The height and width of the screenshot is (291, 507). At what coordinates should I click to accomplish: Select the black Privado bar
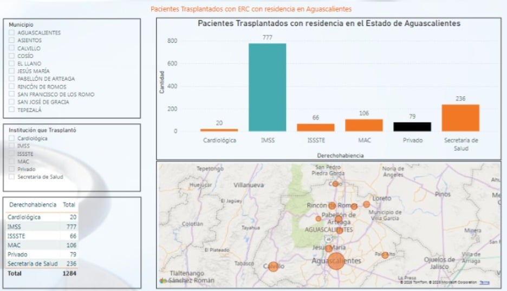coord(411,127)
